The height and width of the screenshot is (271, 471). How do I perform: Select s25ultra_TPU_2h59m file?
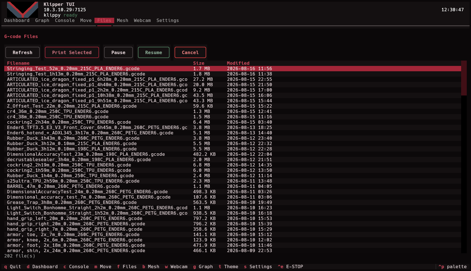233,181
